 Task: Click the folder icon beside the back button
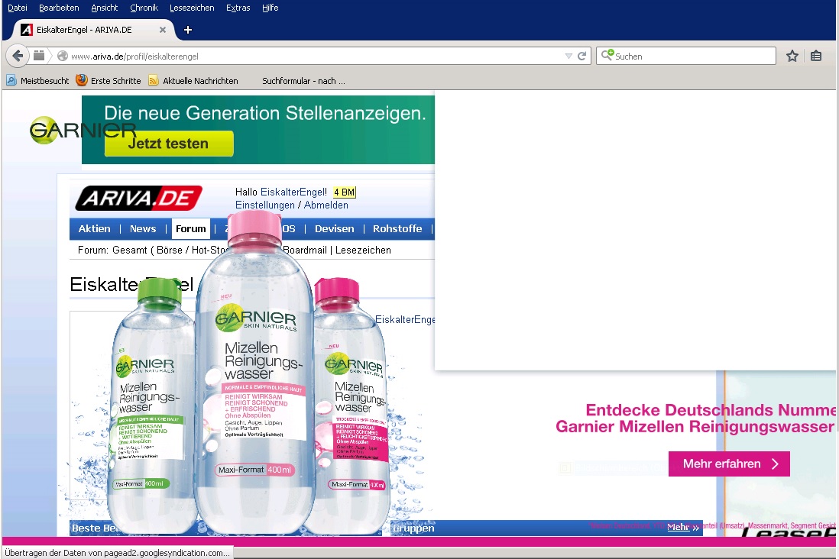[38, 56]
